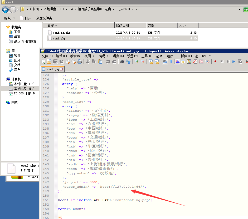Image resolution: width=248 pixels, height=219 pixels.
Task: Sort files by the 名称 column header
Action: [x=79, y=25]
